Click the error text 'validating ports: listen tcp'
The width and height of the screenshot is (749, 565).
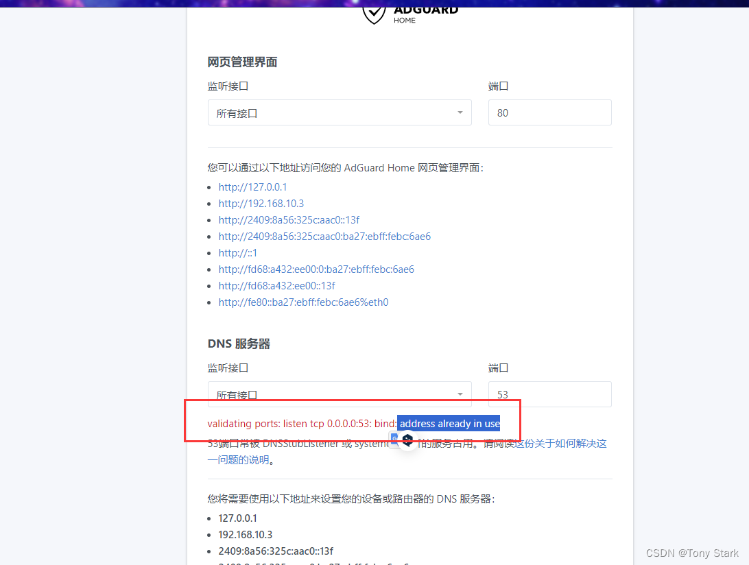pos(265,424)
